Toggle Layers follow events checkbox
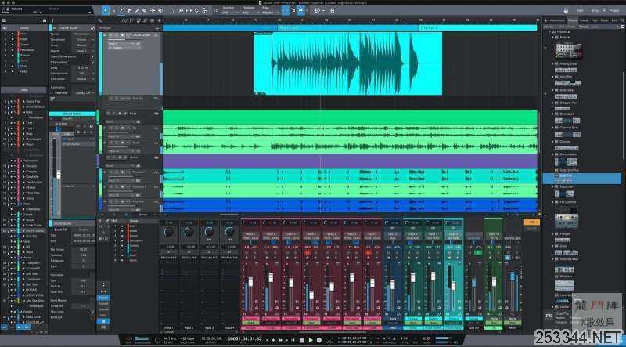This screenshot has width=626, height=347. pyautogui.click(x=92, y=56)
